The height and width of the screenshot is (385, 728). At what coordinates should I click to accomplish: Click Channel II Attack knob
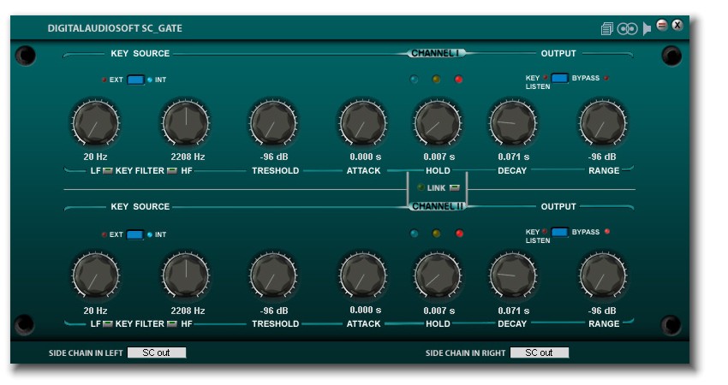coord(363,275)
